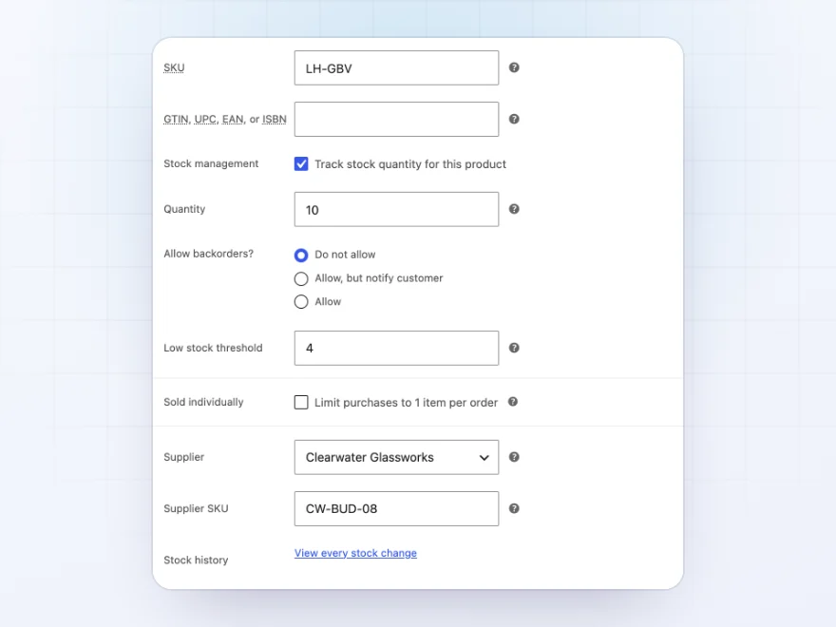
Task: Click the GTIN, UPC, EAN, or ISBN label
Action: pos(225,119)
